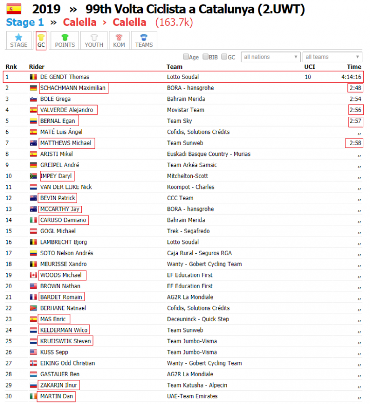Screen dimensions: 370x404
Task: Open rider MATTHEWS Michael
Action: 66,143
